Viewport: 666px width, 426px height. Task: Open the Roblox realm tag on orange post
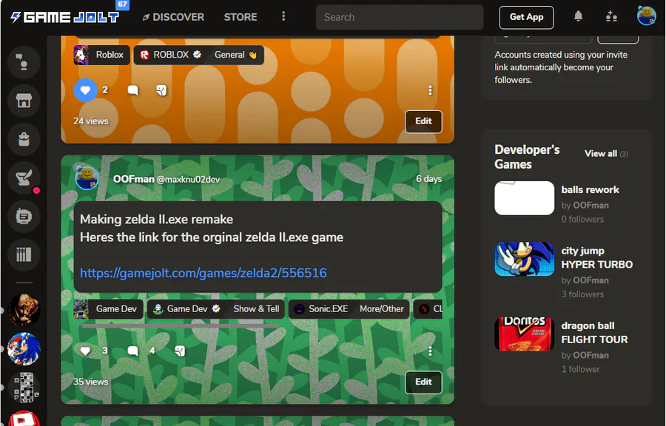[101, 55]
